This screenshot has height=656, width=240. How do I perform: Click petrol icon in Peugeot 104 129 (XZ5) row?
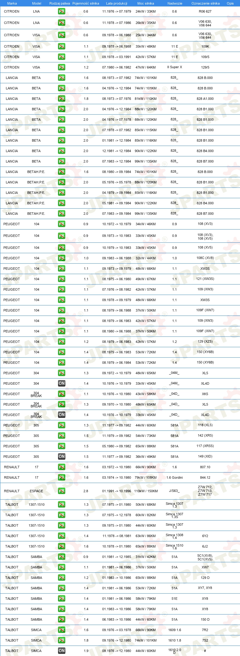click(61, 342)
